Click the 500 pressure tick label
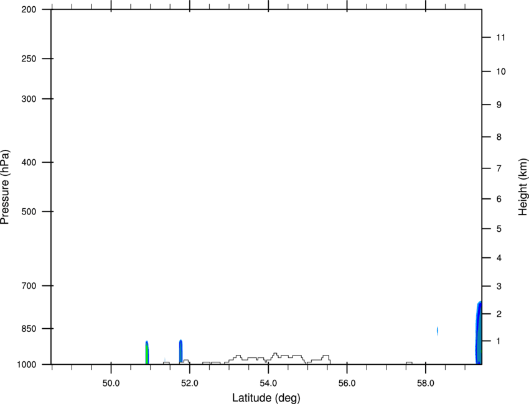 [29, 211]
